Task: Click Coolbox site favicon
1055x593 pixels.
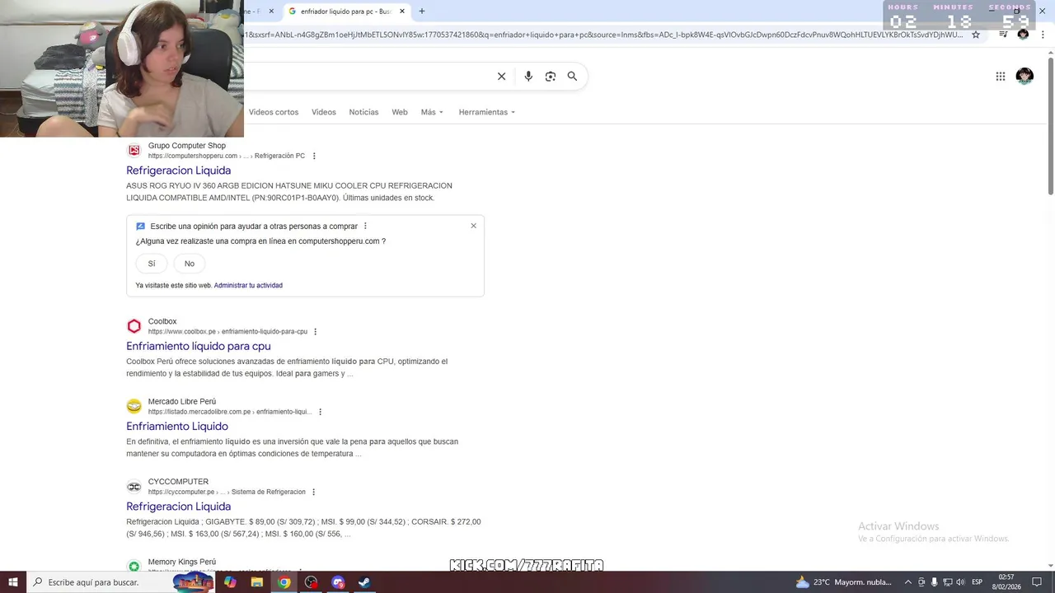Action: [x=134, y=326]
